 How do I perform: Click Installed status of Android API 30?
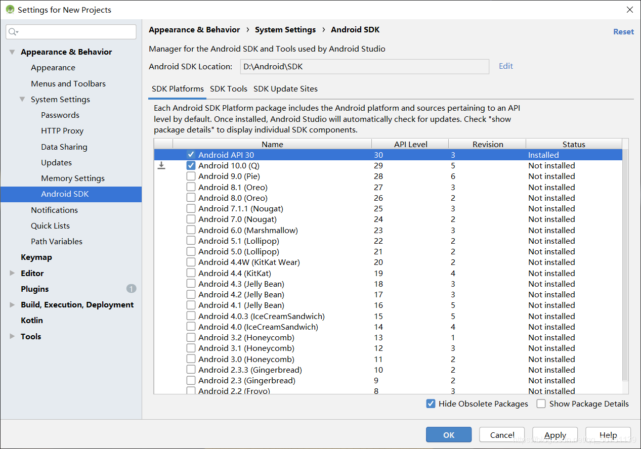pyautogui.click(x=543, y=155)
